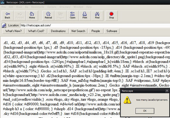170x118 pixels.
Task: Confirm the JavaScript error dialog with OK
Action: point(145,111)
